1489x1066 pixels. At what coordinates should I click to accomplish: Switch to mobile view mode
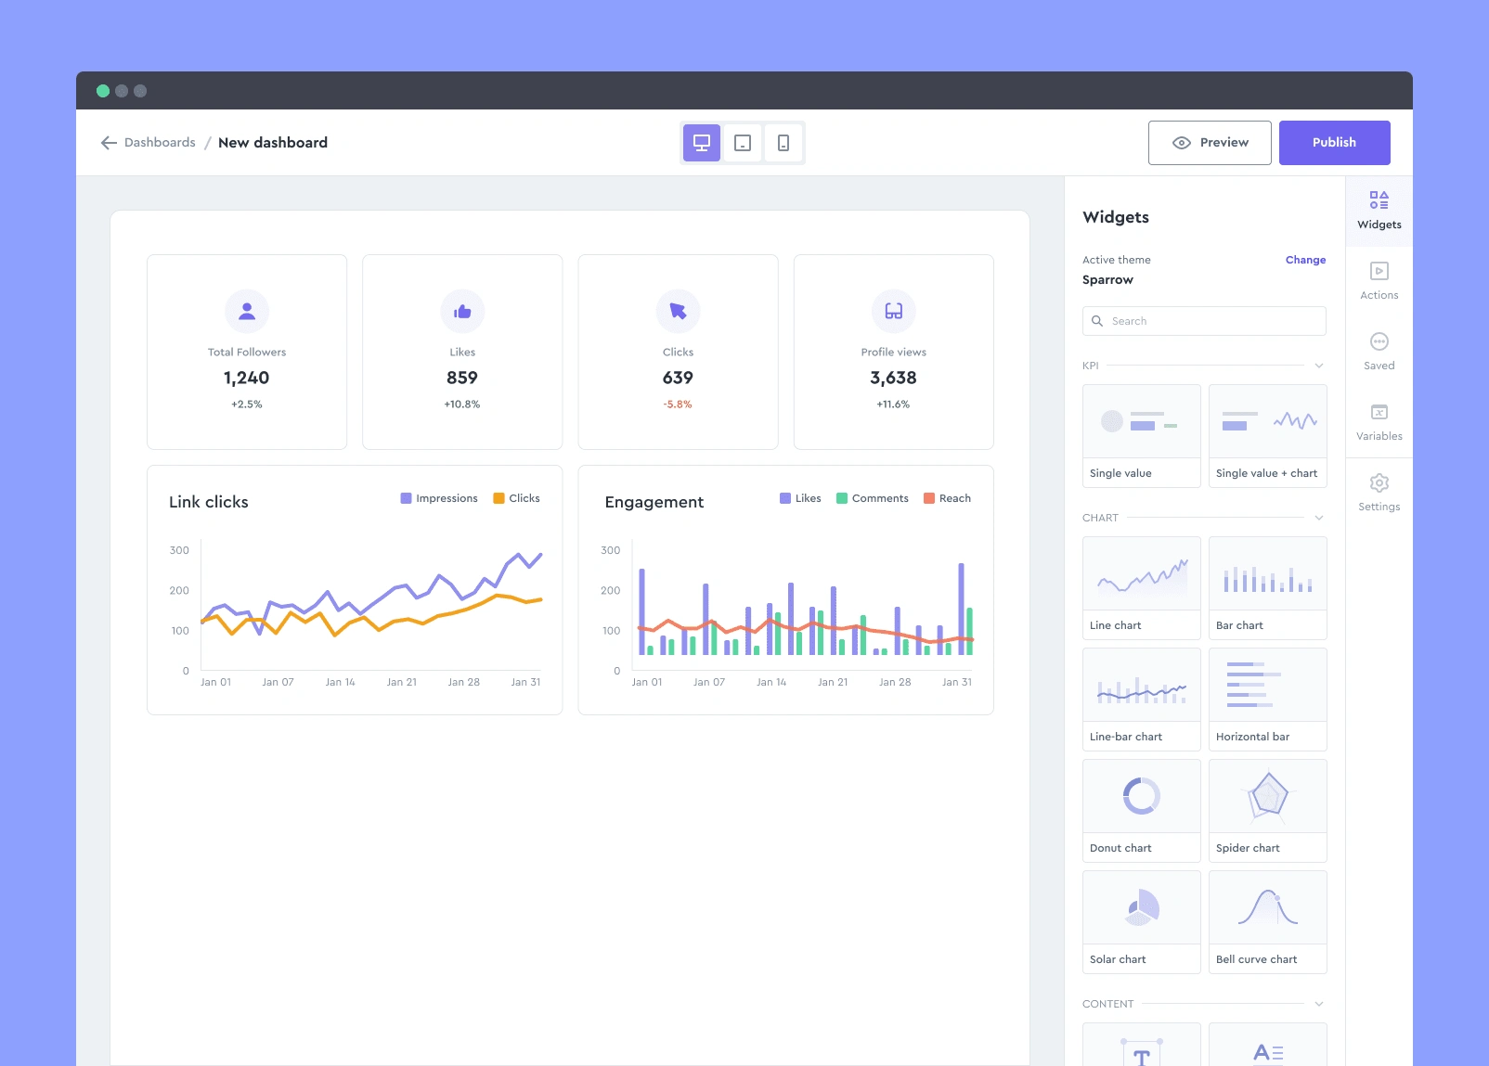(x=783, y=143)
